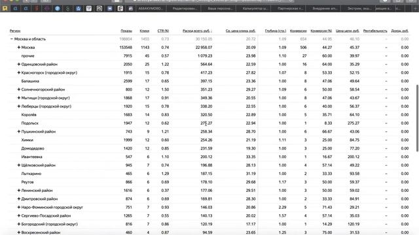Collapse the Москва и область region group
The width and height of the screenshot is (419, 235).
pyautogui.click(x=12, y=39)
